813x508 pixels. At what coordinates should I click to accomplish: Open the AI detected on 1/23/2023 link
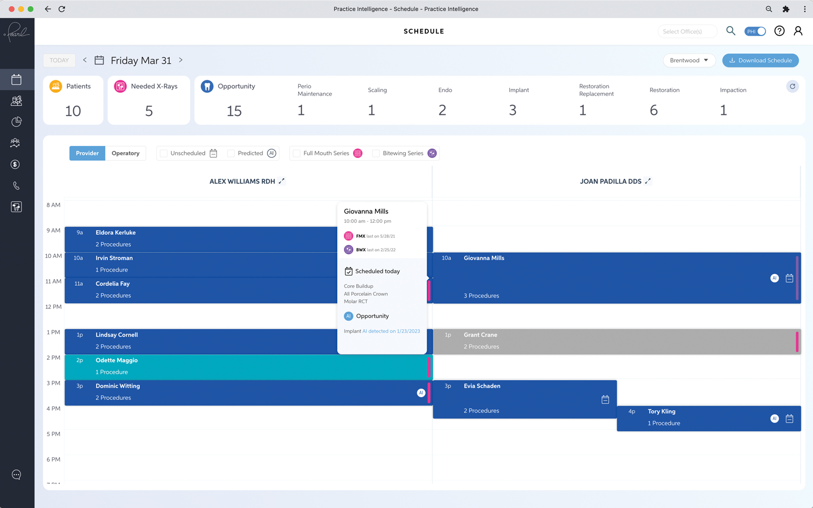pos(391,331)
